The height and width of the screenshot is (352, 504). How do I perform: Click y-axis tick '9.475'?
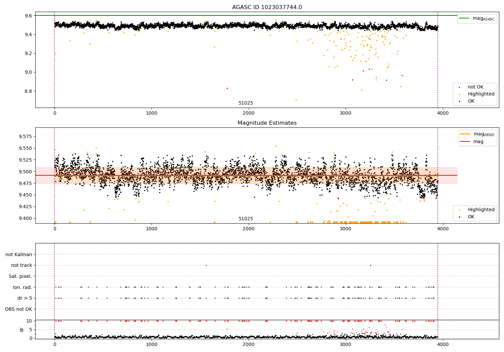click(25, 183)
